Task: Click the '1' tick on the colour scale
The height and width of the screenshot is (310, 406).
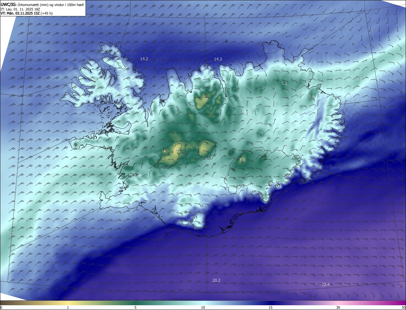Action: pos(68,307)
